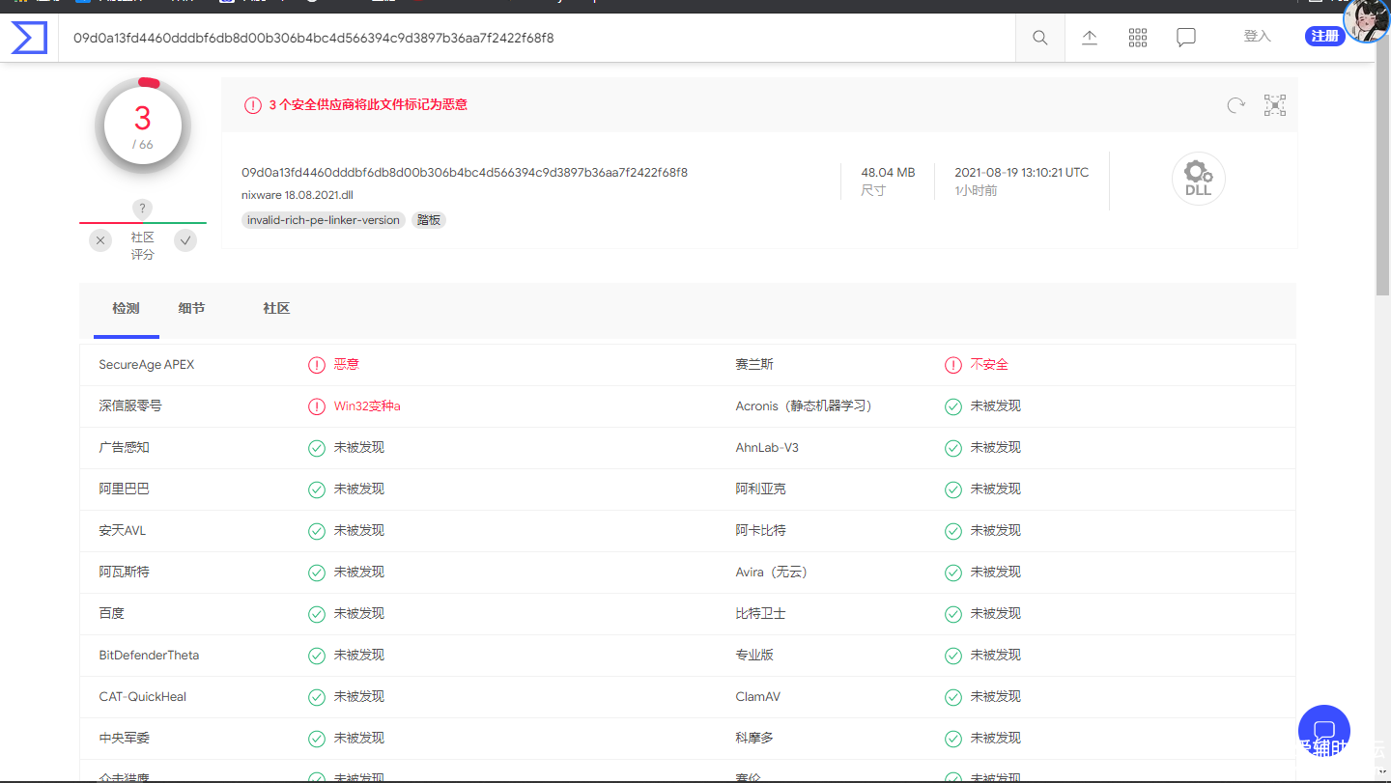
Task: Click the 48.04 MB size value
Action: [x=888, y=173]
